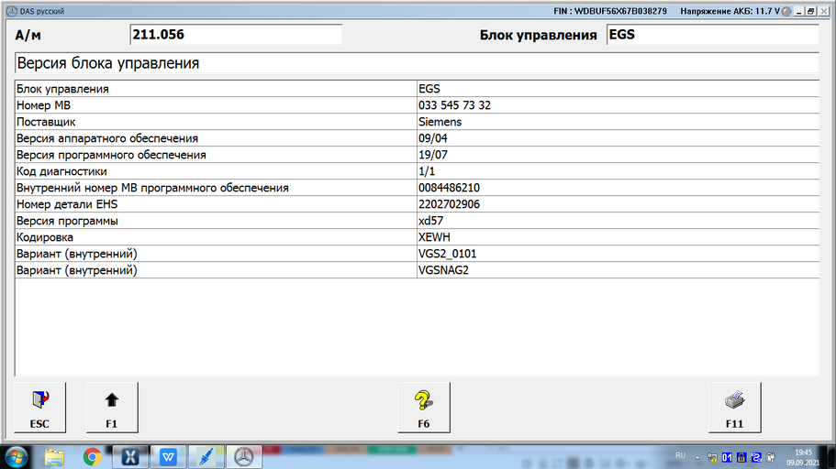The width and height of the screenshot is (836, 469).
Task: Click the control unit field showing EGS
Action: pyautogui.click(x=713, y=35)
